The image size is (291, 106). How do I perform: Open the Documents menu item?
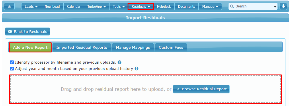(187, 7)
